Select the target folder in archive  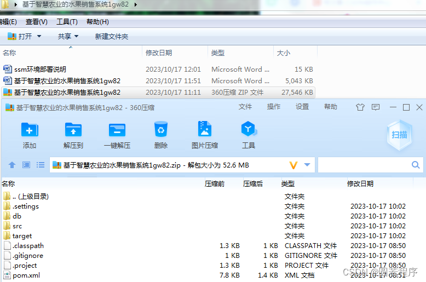tap(22, 236)
